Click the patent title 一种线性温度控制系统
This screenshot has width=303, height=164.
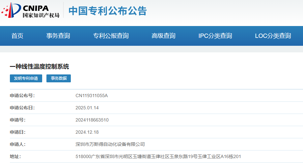point(40,67)
